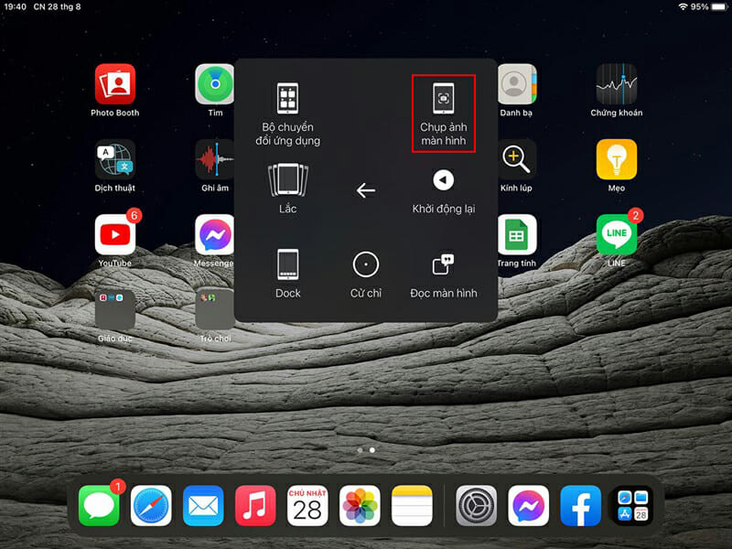Viewport: 732px width, 549px height.
Task: Open Facebook from the dock
Action: pos(580,505)
